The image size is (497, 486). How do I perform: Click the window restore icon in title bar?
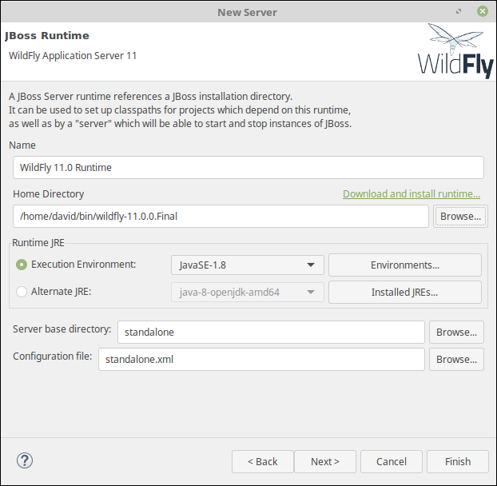point(459,12)
